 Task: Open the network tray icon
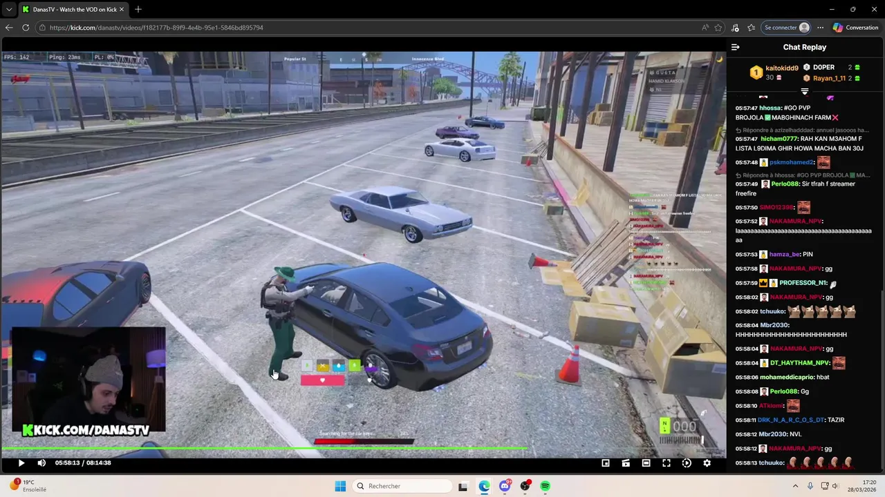click(826, 486)
